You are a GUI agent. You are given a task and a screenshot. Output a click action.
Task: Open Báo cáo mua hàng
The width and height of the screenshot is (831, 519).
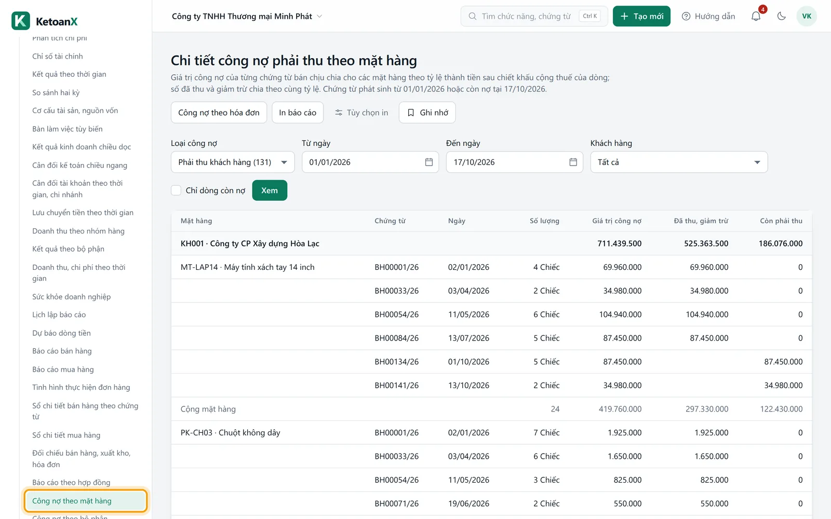pos(63,369)
